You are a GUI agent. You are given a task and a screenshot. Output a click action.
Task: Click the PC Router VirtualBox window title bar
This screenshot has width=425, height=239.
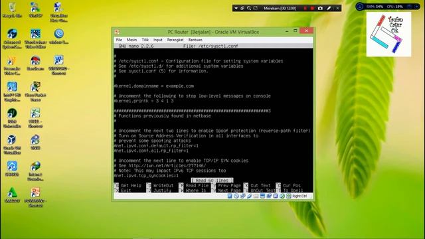tap(213, 32)
